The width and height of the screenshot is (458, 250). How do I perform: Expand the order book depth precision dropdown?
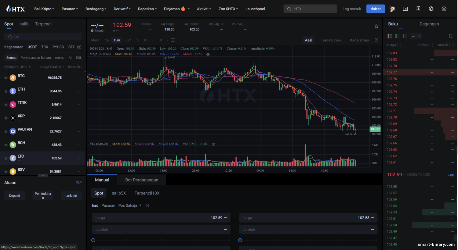point(416,36)
